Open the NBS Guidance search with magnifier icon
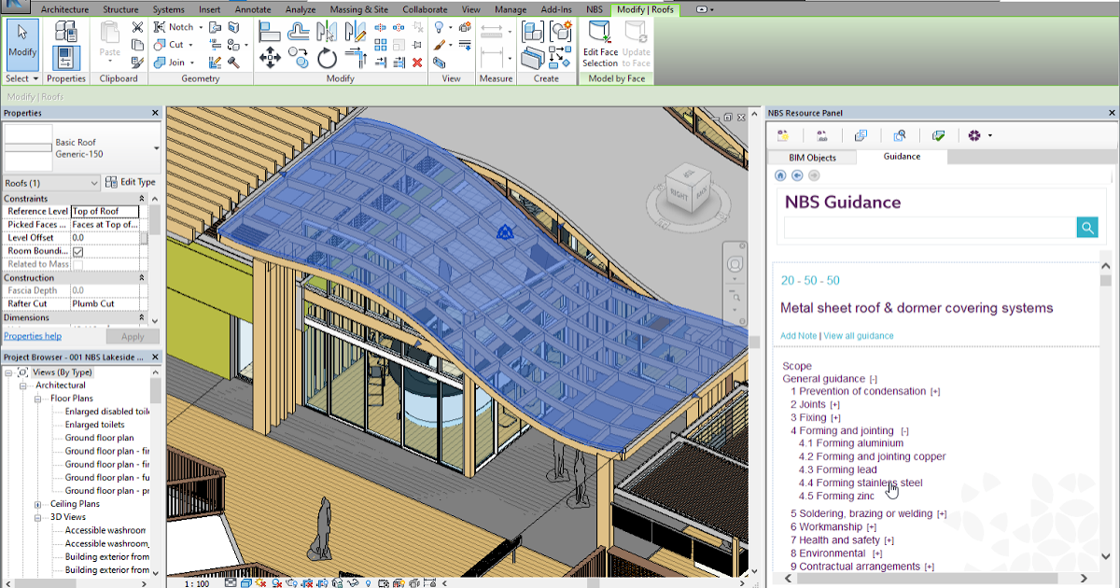Viewport: 1120px width, 588px height. tap(1086, 227)
